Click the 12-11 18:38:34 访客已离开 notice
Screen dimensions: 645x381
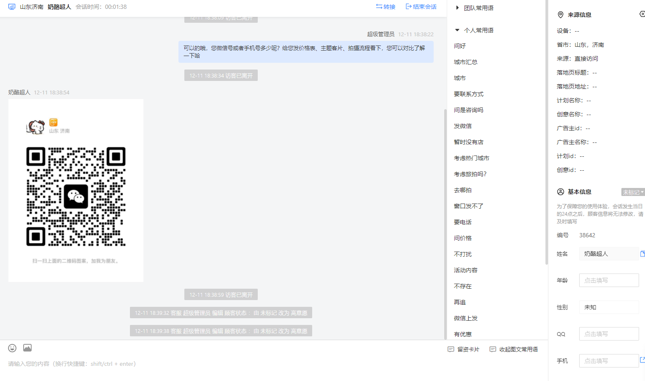221,75
